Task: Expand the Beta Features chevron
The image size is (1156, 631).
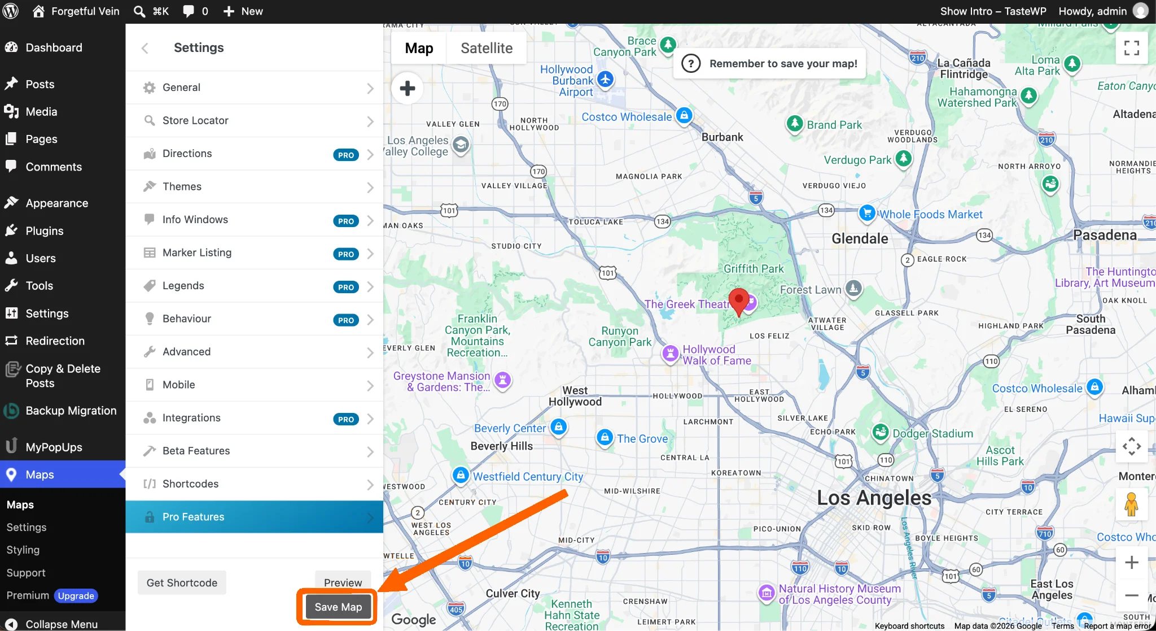Action: coord(370,452)
